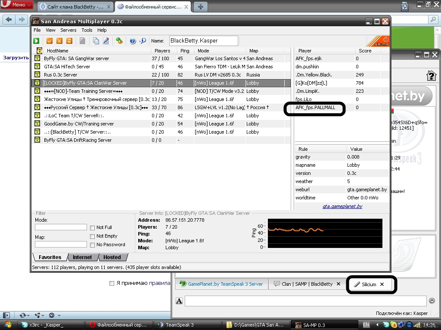This screenshot has width=441, height=330.
Task: Click the help house icon in TeamSpeak window
Action: click(431, 76)
